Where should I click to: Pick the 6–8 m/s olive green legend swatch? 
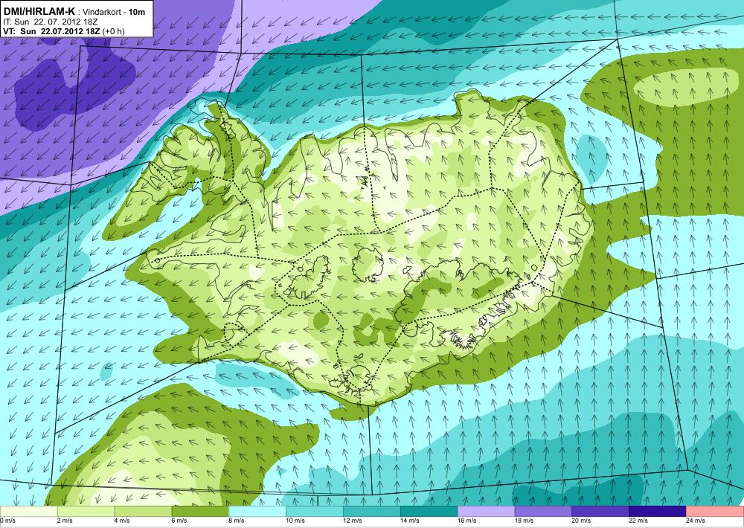pyautogui.click(x=200, y=512)
